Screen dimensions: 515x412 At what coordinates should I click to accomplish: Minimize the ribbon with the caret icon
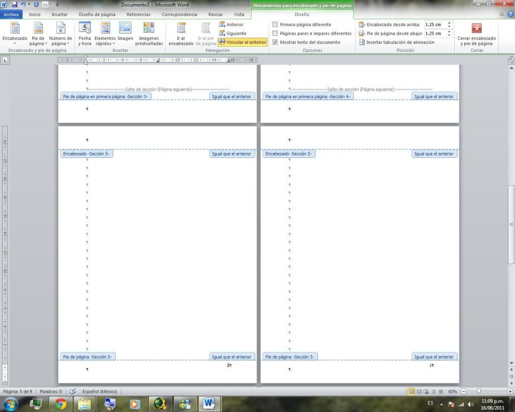click(501, 15)
